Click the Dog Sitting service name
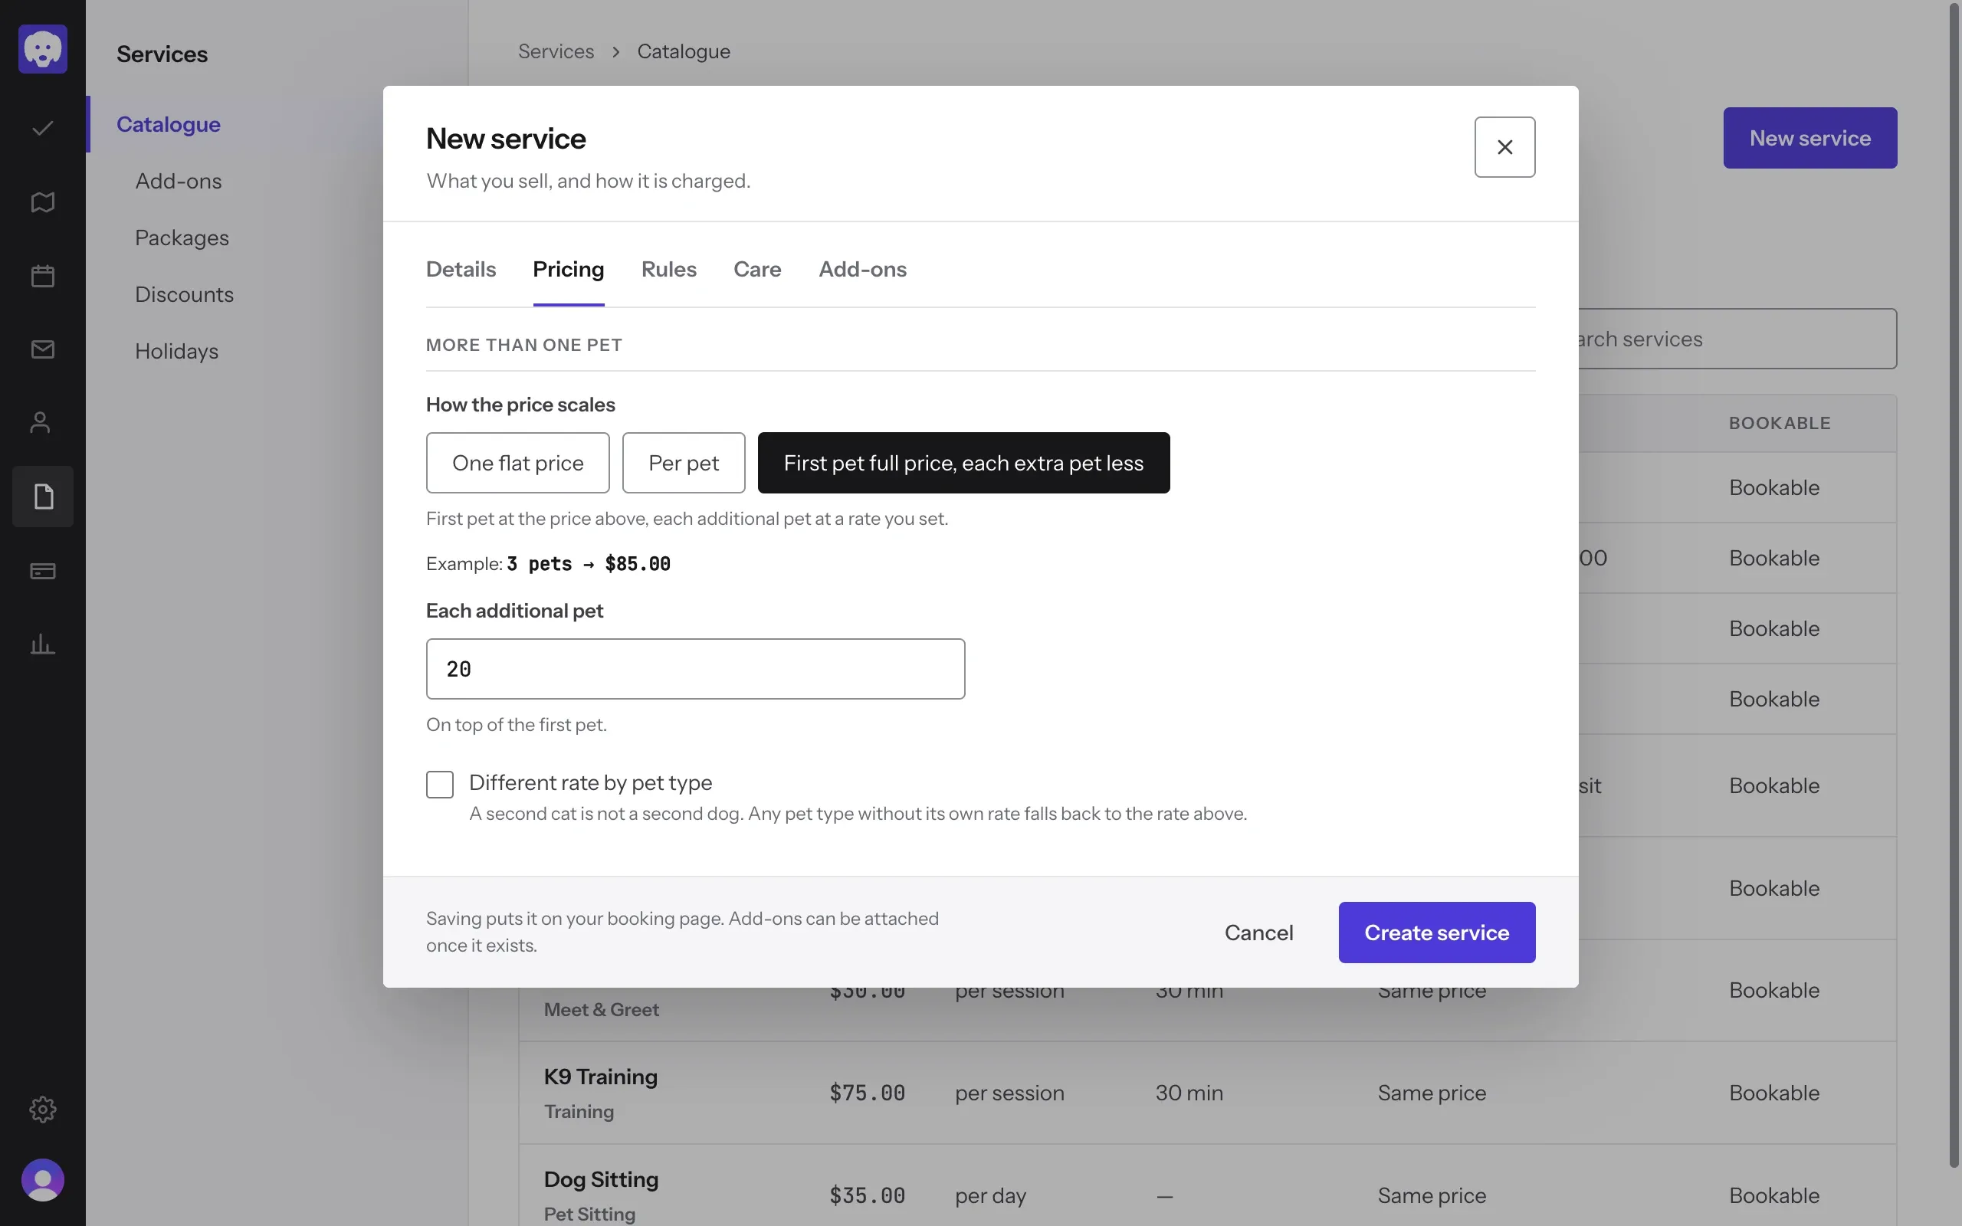 601,1179
